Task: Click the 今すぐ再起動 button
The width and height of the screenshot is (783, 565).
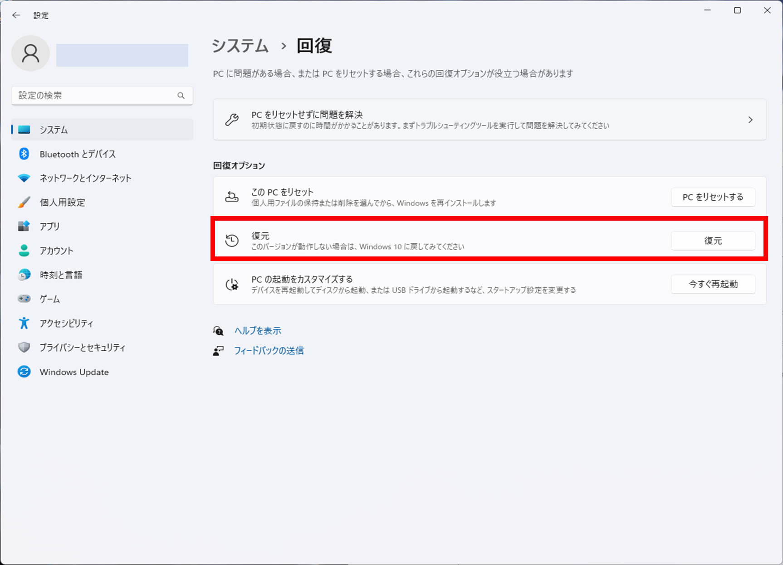Action: 713,284
